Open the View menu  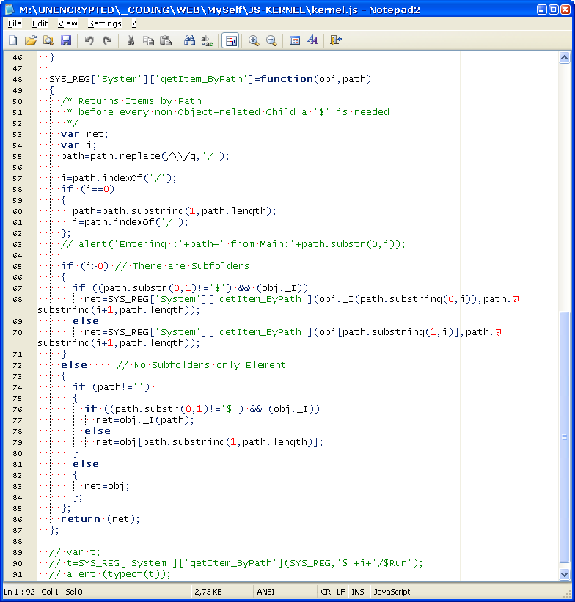click(67, 23)
